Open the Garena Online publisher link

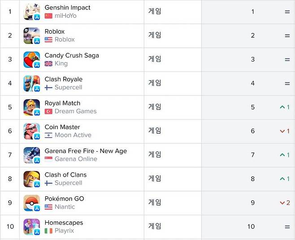[76, 159]
